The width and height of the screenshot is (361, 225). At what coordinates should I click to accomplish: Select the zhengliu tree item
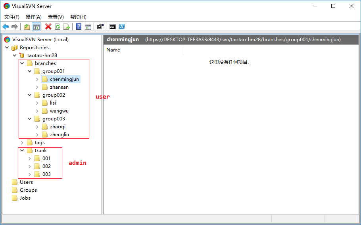pos(60,135)
